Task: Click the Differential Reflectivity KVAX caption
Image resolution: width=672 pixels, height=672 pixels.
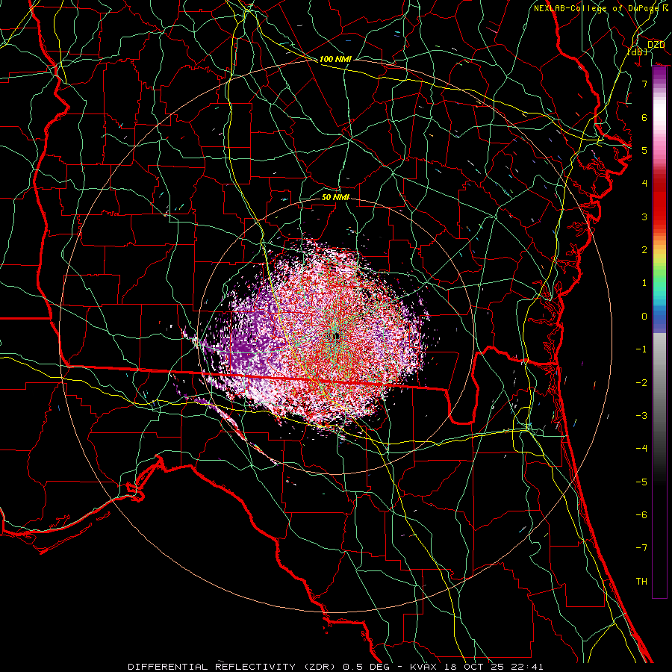Action: (x=335, y=667)
